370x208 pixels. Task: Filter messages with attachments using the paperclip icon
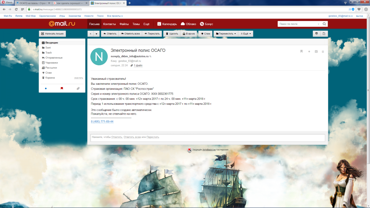(x=78, y=88)
